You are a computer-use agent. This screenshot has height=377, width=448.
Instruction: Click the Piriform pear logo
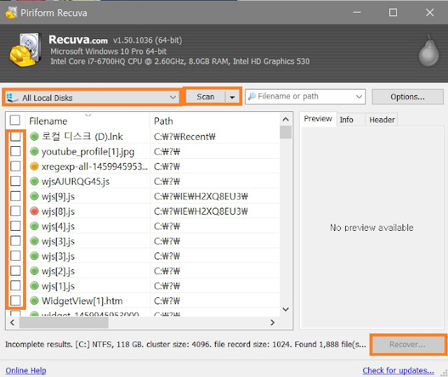(x=428, y=51)
